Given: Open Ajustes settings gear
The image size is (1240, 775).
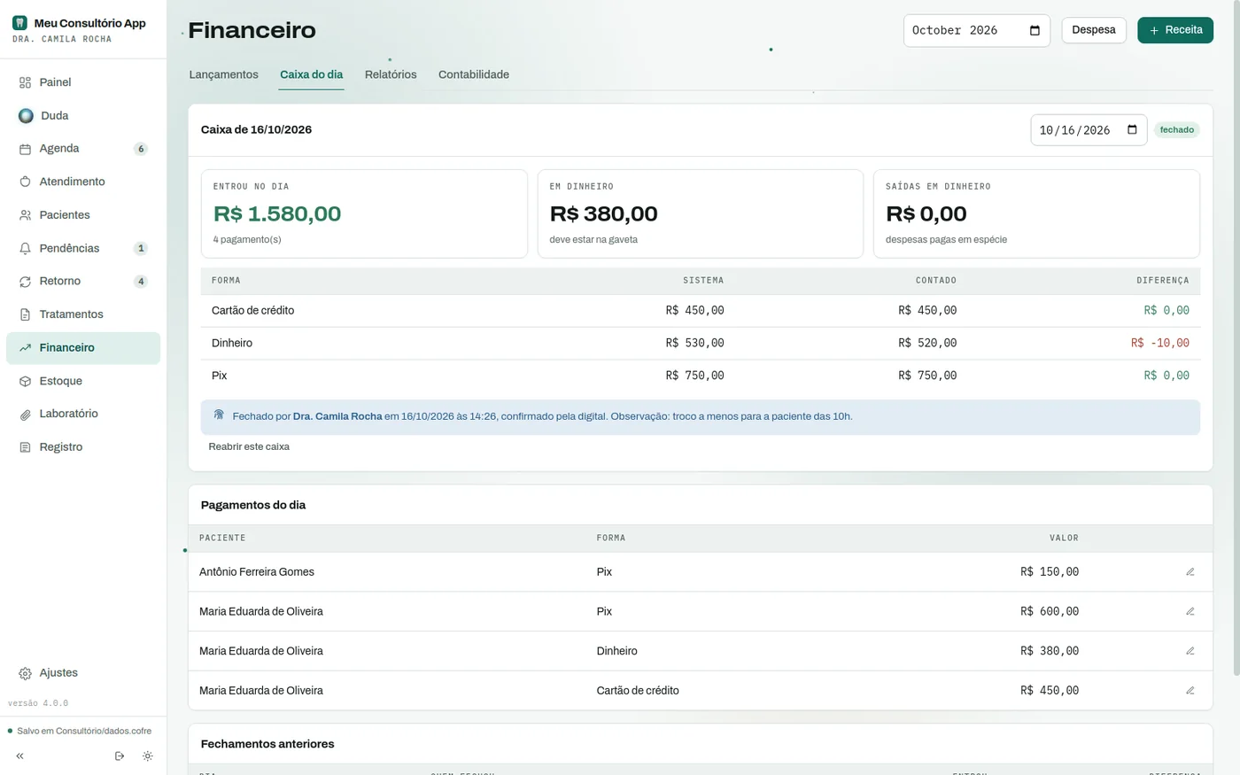Looking at the screenshot, I should click(x=25, y=673).
